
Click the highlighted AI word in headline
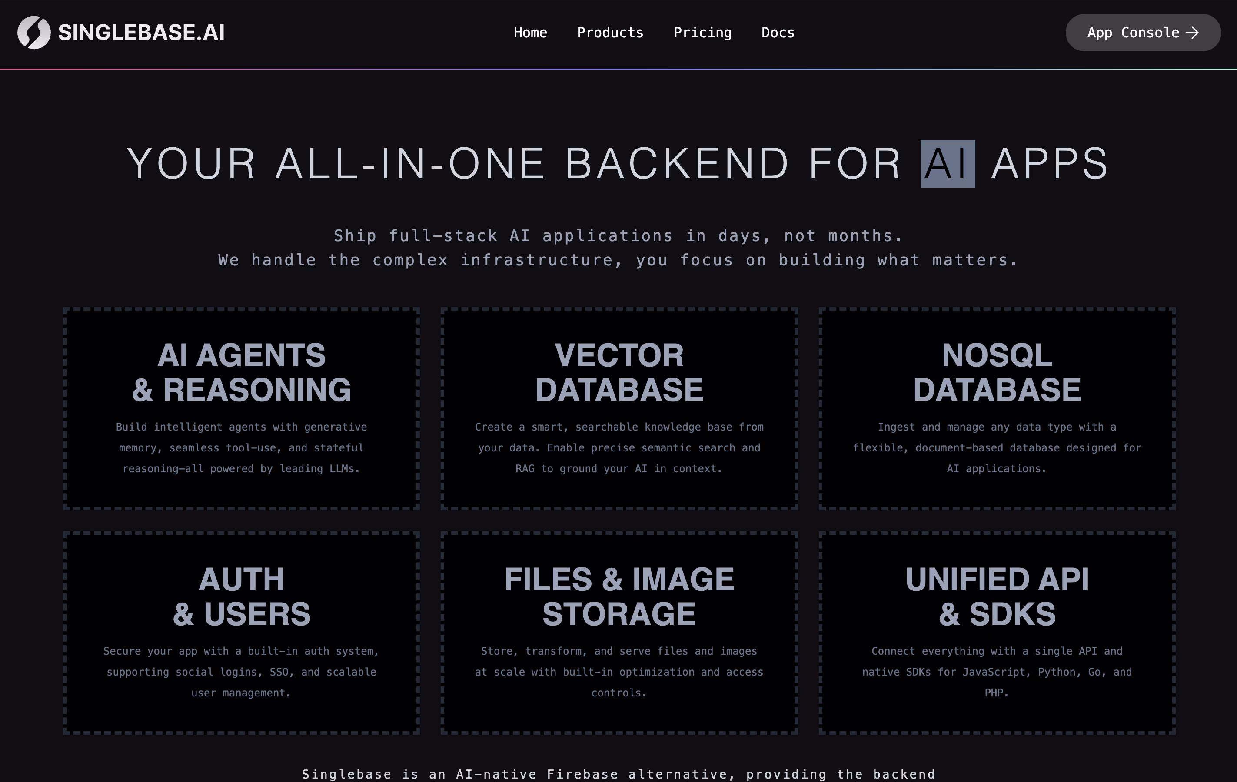(x=947, y=163)
